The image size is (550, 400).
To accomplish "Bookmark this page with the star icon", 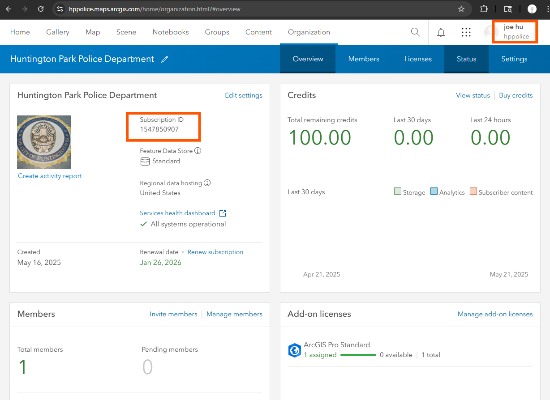I will (461, 9).
